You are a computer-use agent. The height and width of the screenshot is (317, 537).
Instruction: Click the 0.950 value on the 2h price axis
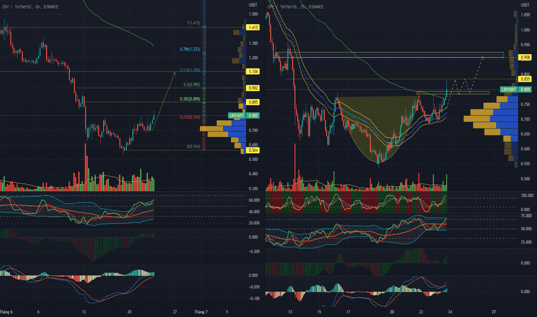point(525,44)
